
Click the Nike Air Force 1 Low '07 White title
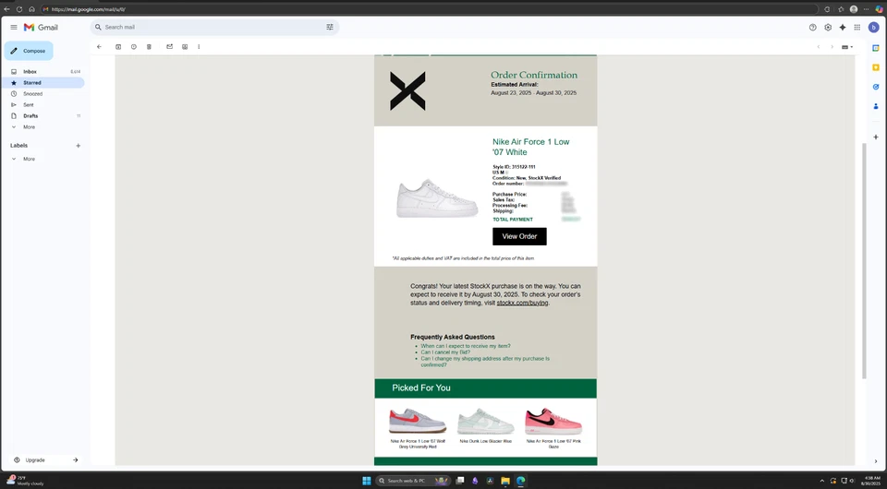pos(530,147)
